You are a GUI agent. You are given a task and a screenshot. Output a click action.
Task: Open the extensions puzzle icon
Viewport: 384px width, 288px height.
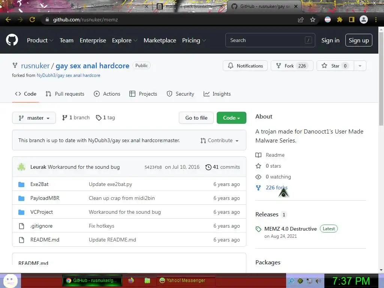point(339,19)
